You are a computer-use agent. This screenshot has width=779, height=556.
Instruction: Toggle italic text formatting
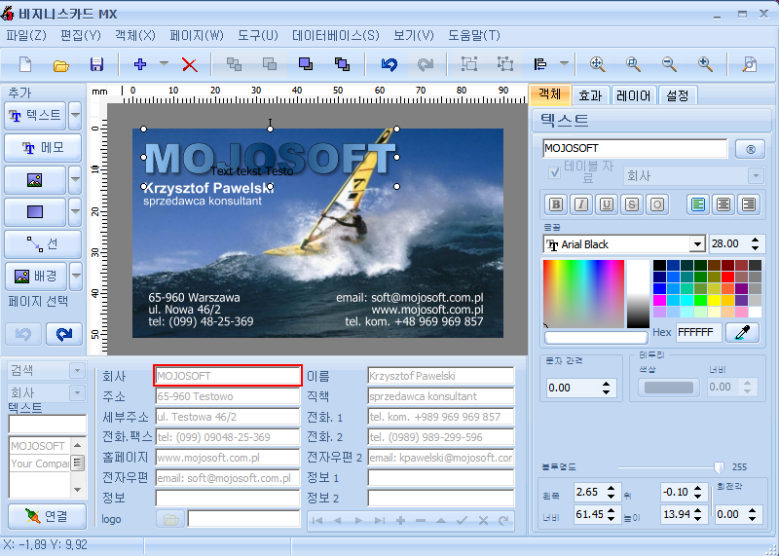[581, 204]
